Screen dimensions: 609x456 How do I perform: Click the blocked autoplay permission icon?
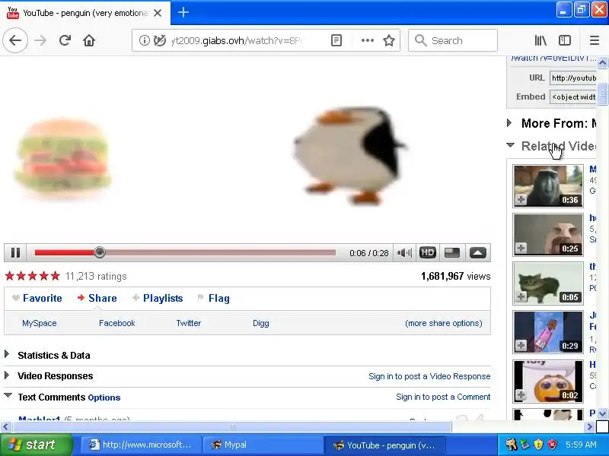click(x=159, y=40)
